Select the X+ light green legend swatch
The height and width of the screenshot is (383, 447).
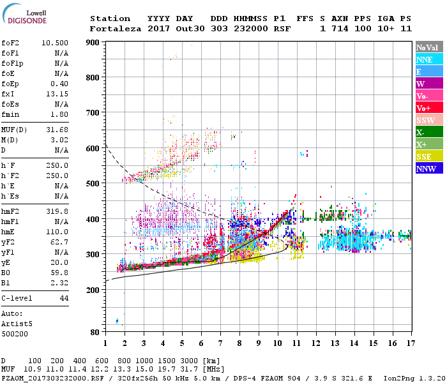pos(429,144)
